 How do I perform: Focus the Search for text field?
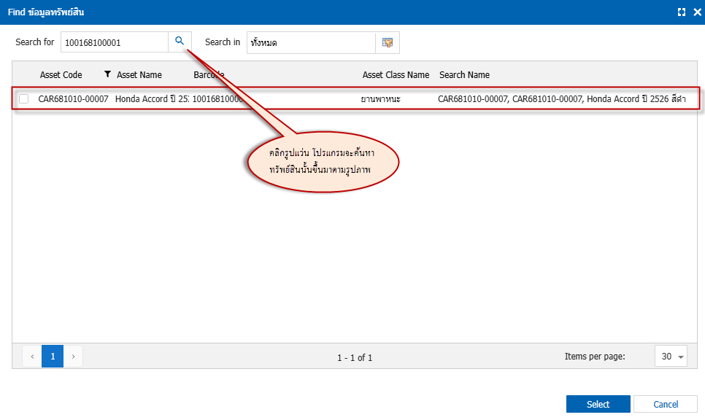(115, 42)
